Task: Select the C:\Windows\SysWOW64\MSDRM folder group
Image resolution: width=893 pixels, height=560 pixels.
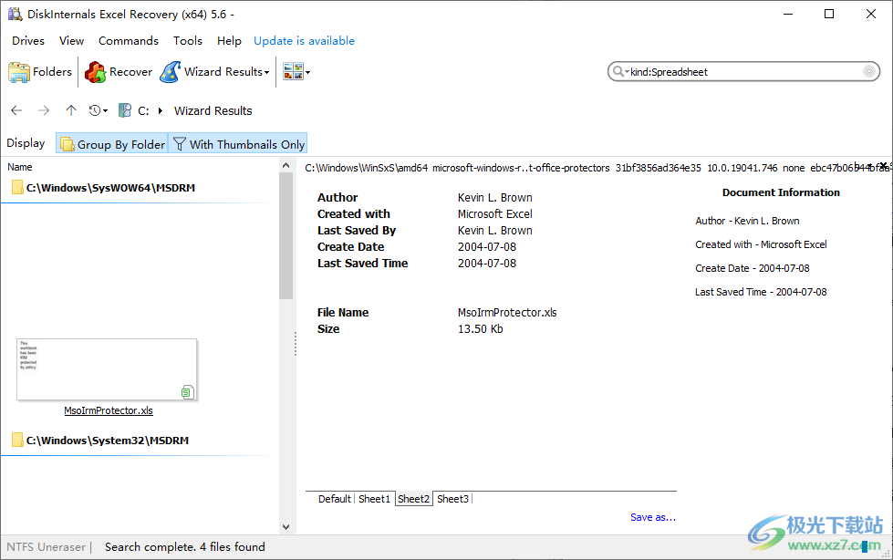Action: [110, 187]
